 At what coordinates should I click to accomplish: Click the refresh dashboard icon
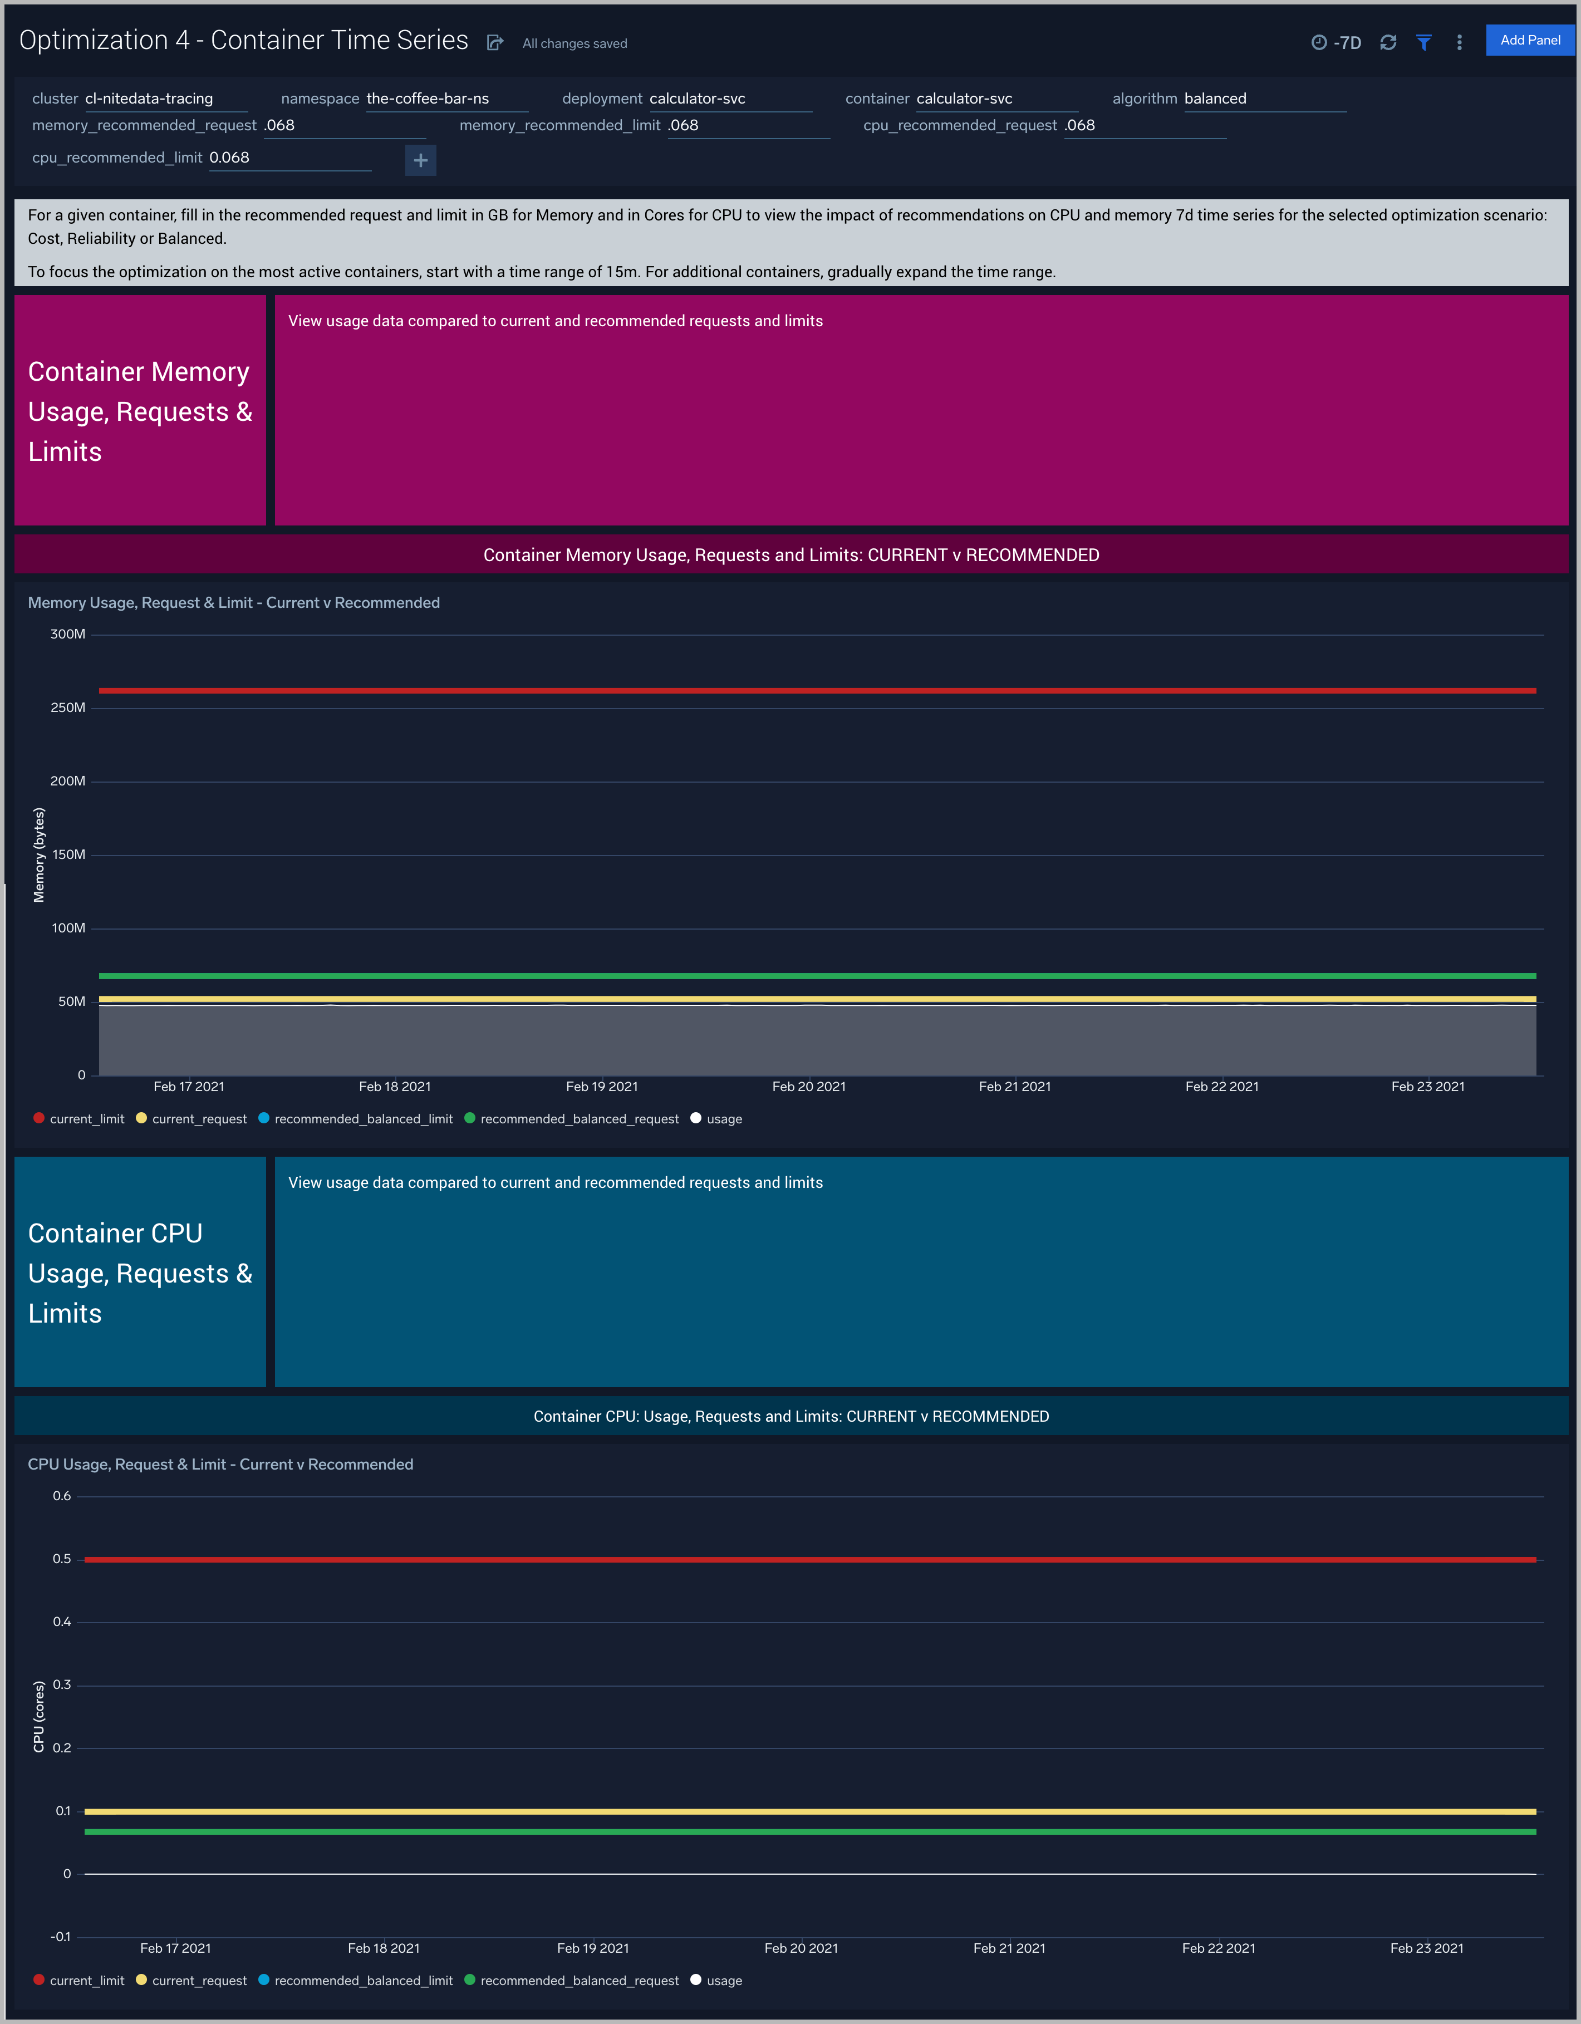click(1387, 43)
